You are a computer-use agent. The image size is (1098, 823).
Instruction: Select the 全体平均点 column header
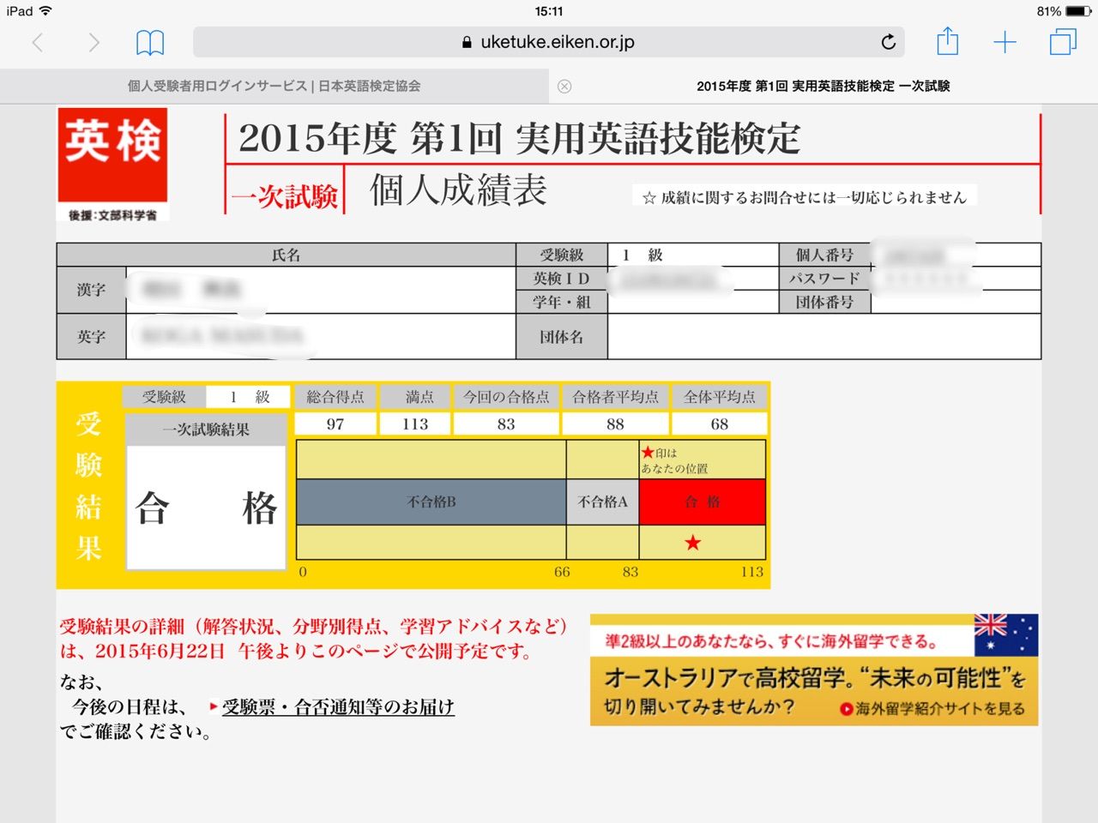[x=719, y=397]
